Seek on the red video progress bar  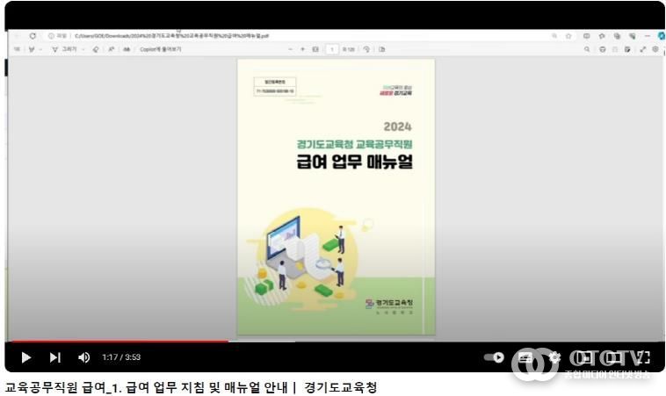(x=120, y=341)
